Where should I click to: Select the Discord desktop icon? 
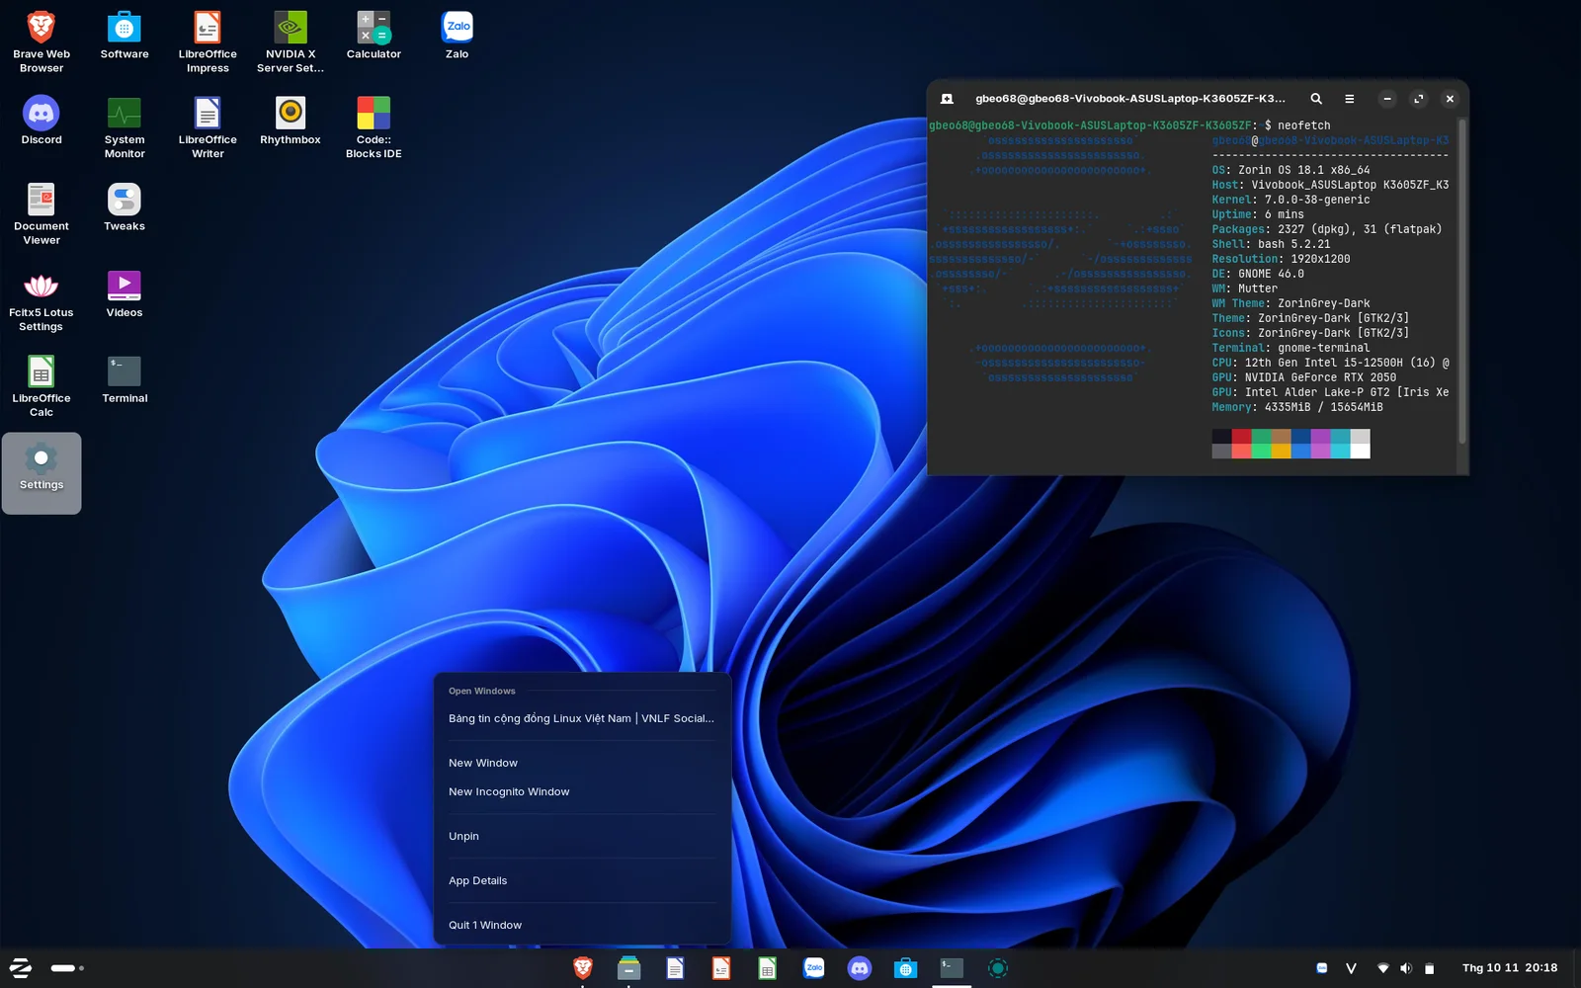point(42,121)
